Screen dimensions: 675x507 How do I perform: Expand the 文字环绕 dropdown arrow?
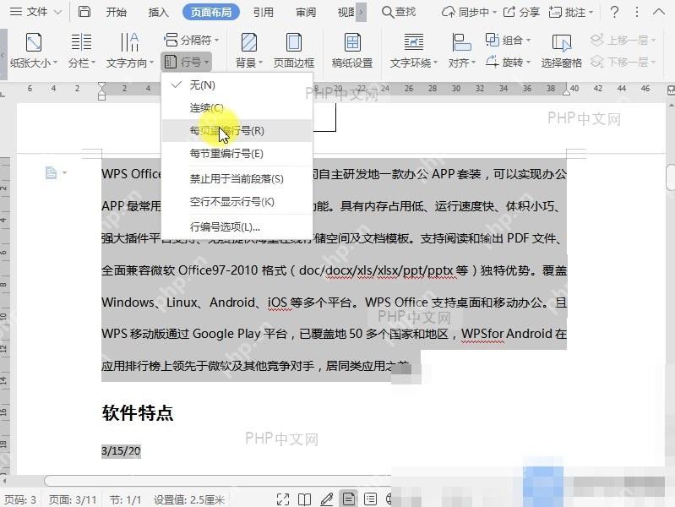(435, 63)
